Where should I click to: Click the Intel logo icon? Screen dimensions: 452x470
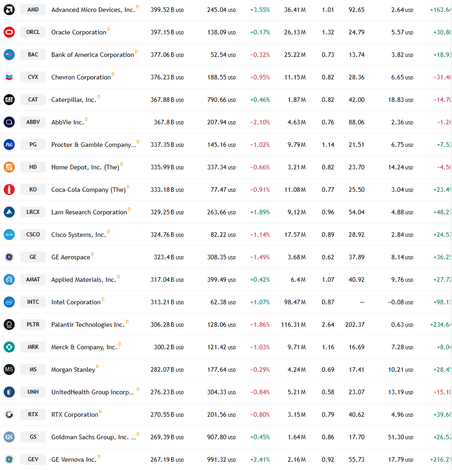point(9,302)
